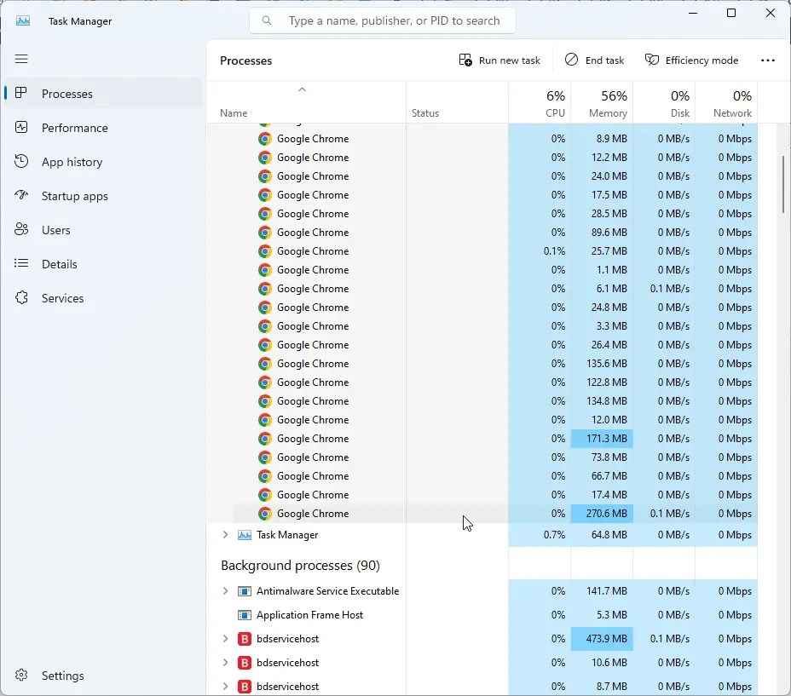Select Antimalware Service Executable process
791x696 pixels.
pos(482,590)
